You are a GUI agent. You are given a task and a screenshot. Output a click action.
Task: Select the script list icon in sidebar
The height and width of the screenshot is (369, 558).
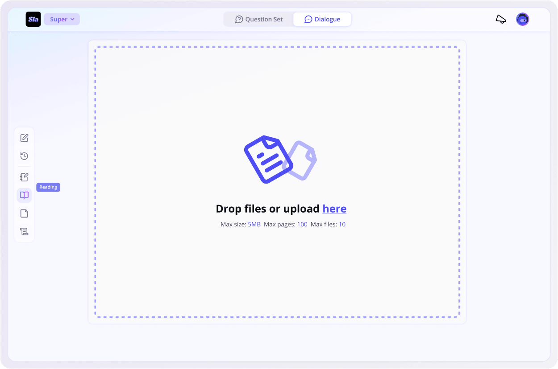point(25,231)
